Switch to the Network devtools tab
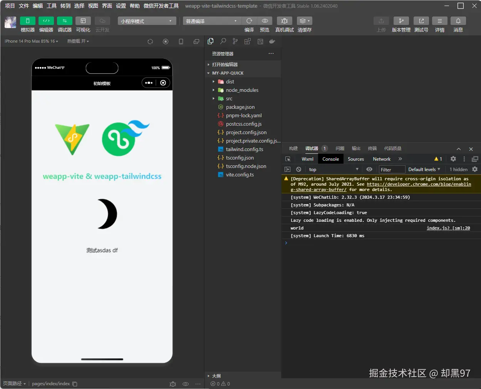Image resolution: width=481 pixels, height=389 pixels. [382, 159]
